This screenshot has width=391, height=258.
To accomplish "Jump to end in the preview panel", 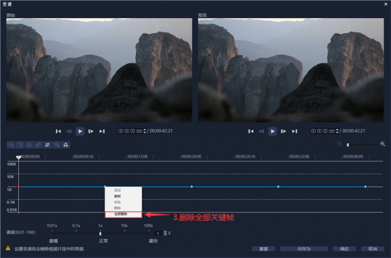I will point(294,131).
